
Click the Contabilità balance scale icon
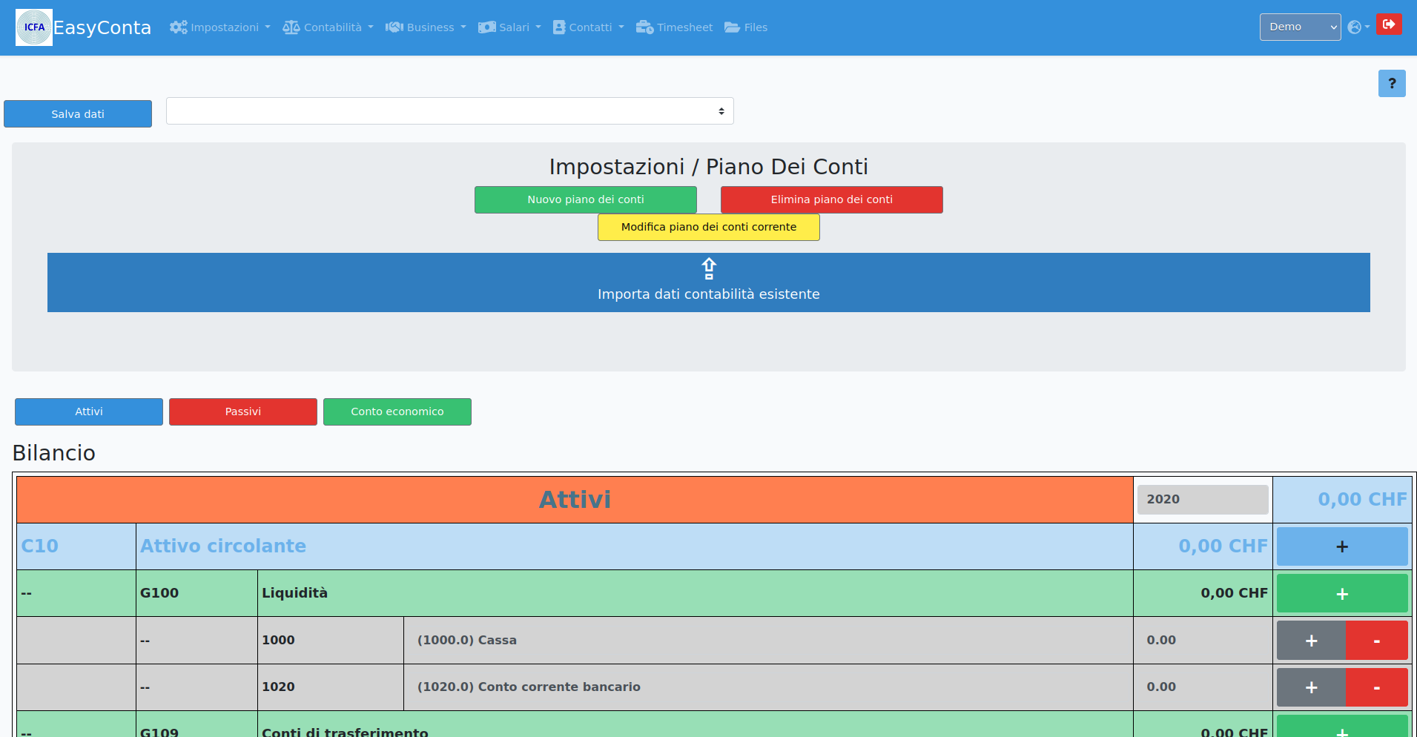291,27
